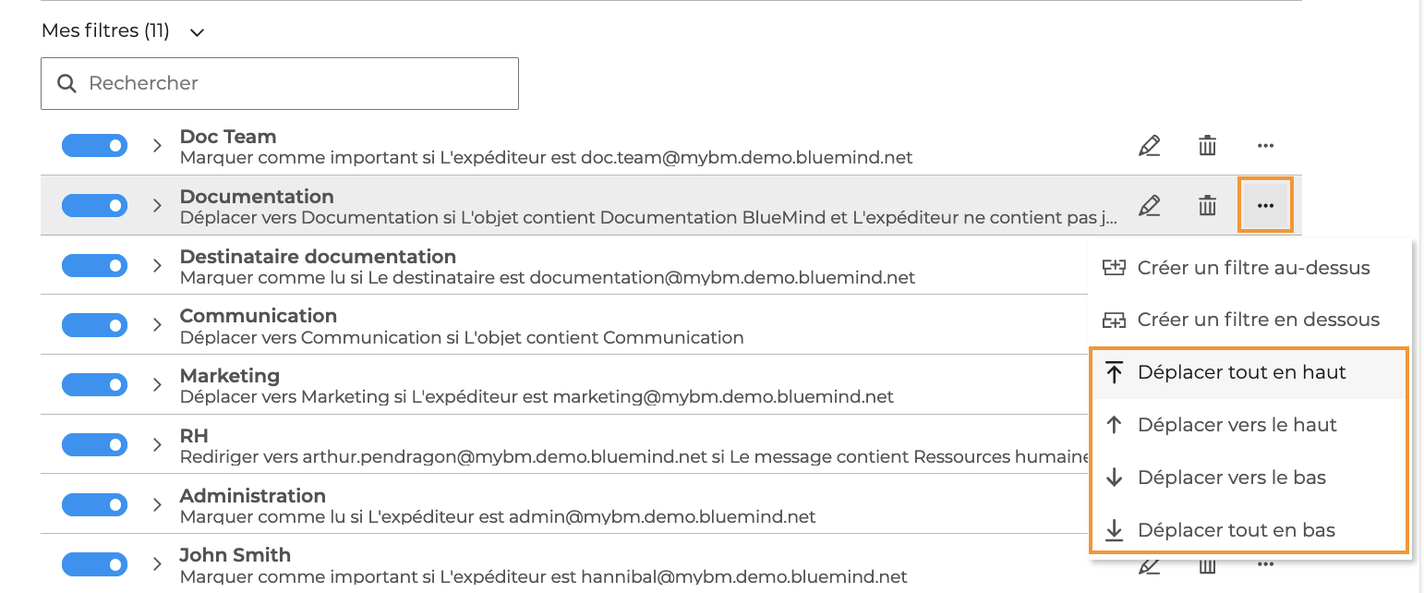Expand the Administration filter row chevron
The image size is (1424, 593).
pyautogui.click(x=157, y=504)
